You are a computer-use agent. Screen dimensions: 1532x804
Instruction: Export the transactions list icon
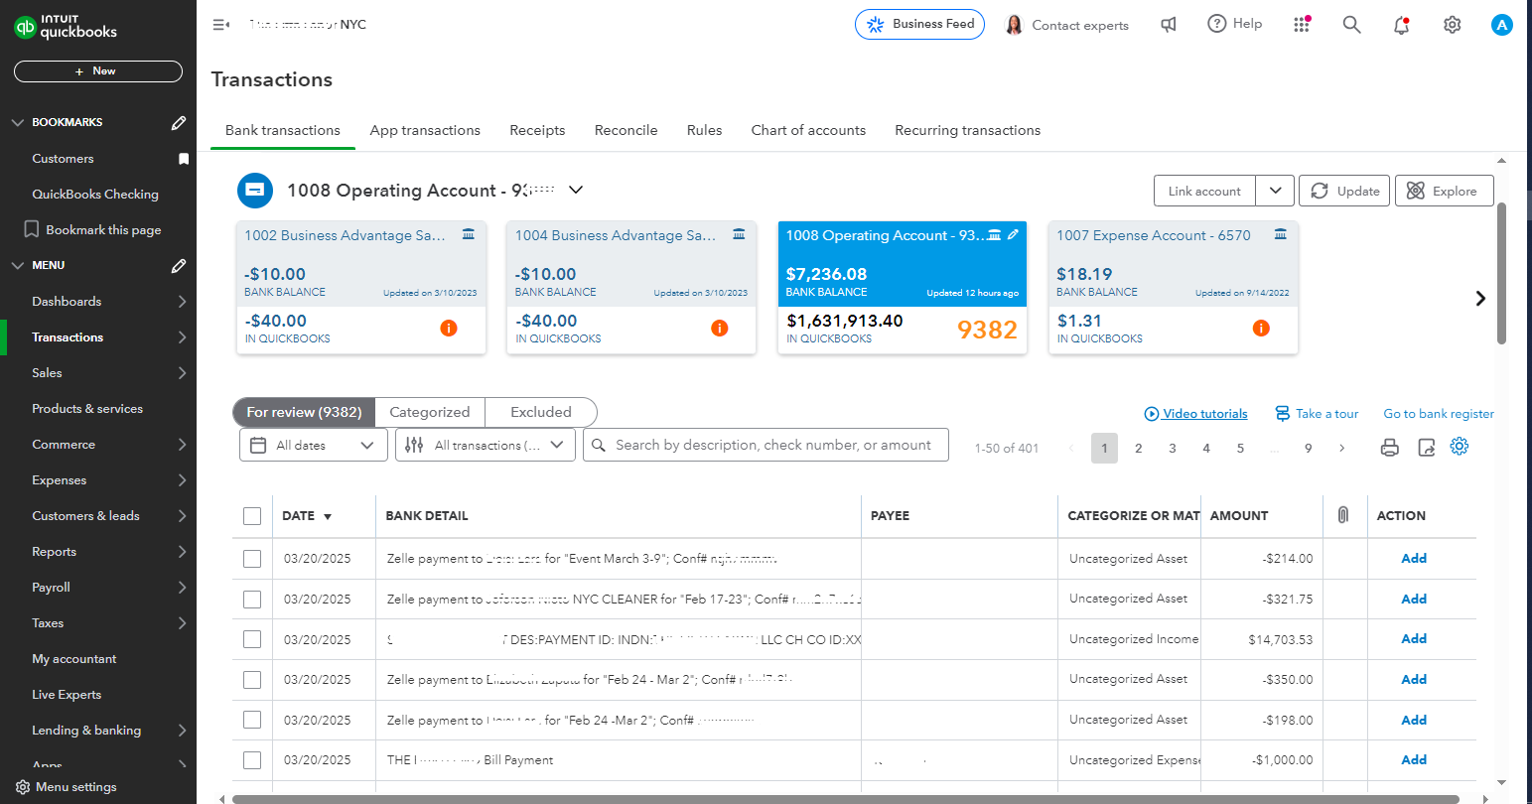point(1426,448)
